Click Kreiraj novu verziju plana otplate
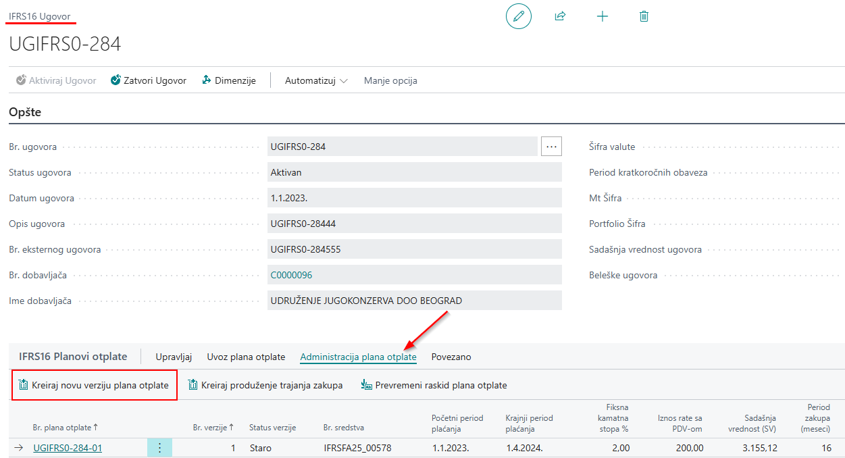Image resolution: width=845 pixels, height=458 pixels. 94,385
